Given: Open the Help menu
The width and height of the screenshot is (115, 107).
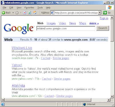Looking at the screenshot, I should point(48,7).
